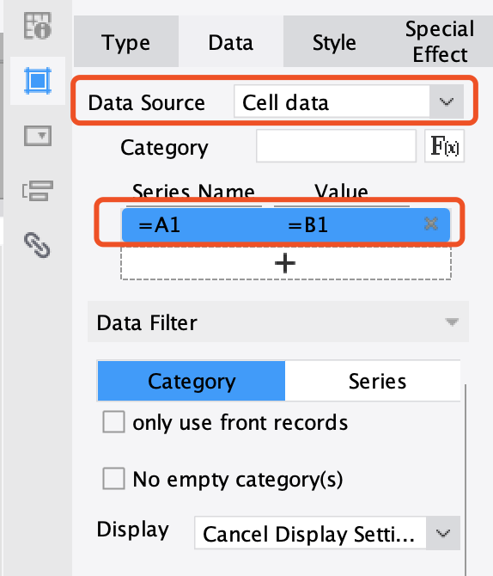The image size is (493, 576).
Task: Open Display Cancel Display Settings dropdown
Action: [327, 533]
